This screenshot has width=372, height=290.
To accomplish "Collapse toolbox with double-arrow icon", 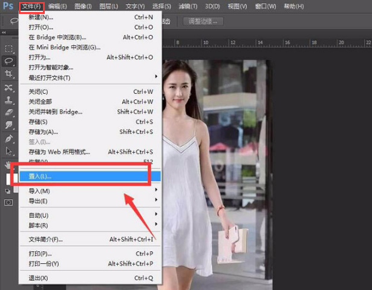I will click(x=4, y=32).
